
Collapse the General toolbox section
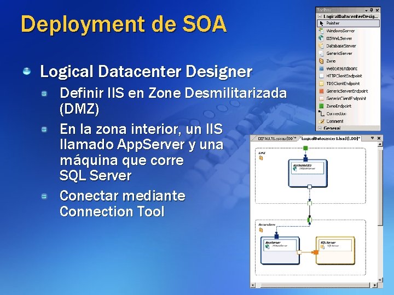(320, 128)
